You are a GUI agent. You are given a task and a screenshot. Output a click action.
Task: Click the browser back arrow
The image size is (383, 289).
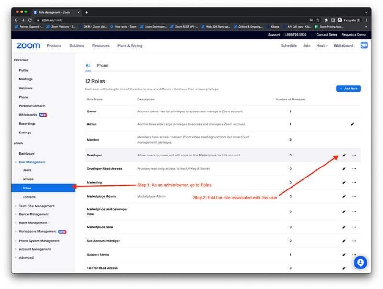point(16,20)
